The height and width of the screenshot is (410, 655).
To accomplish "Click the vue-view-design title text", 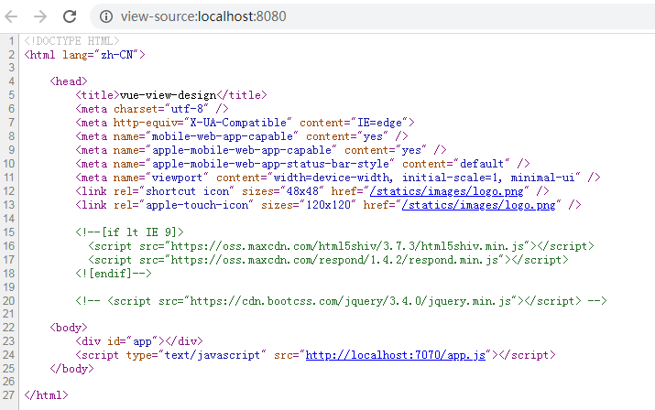I will point(168,95).
